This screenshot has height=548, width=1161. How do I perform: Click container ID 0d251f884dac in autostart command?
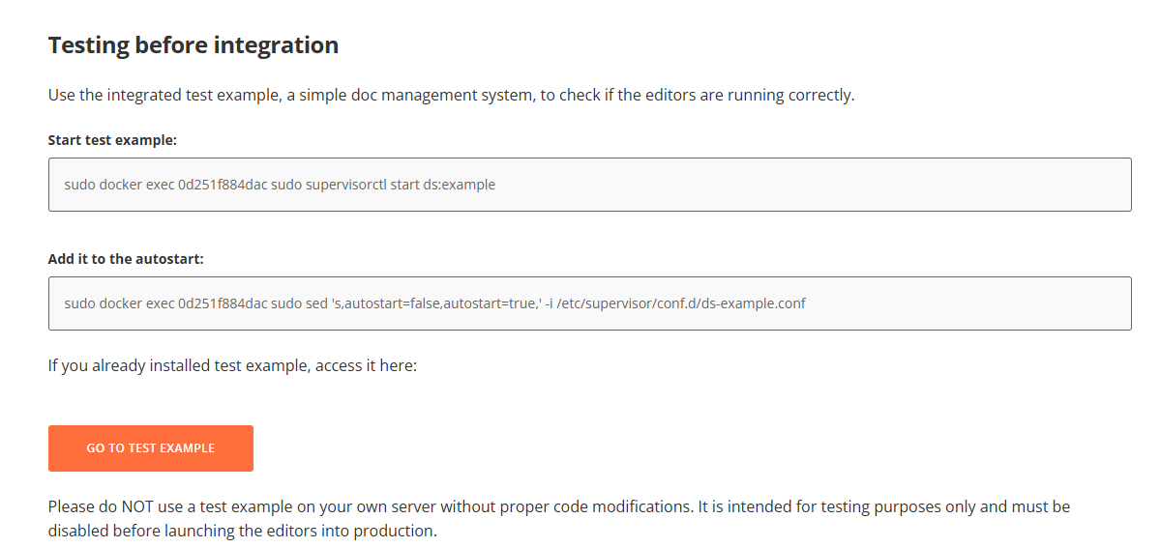pos(223,303)
